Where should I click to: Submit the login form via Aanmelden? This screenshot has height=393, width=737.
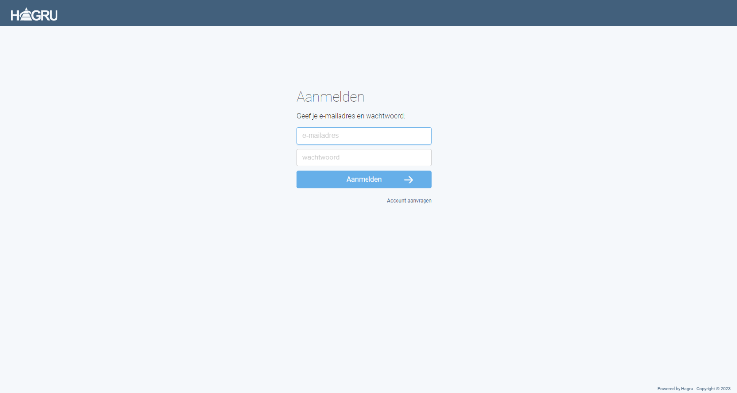(x=364, y=180)
